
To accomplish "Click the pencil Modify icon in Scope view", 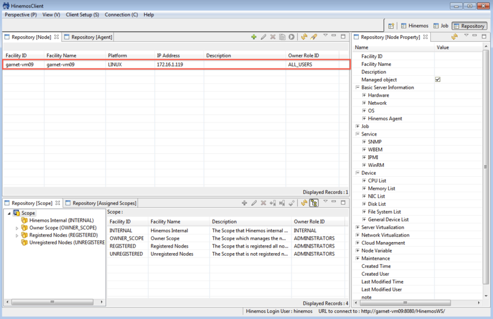I will (254, 203).
